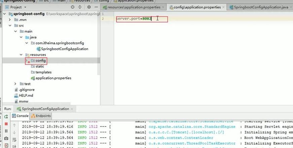Toggle soft-wrap in console output
The width and height of the screenshot is (293, 148).
pyautogui.click(x=14, y=140)
